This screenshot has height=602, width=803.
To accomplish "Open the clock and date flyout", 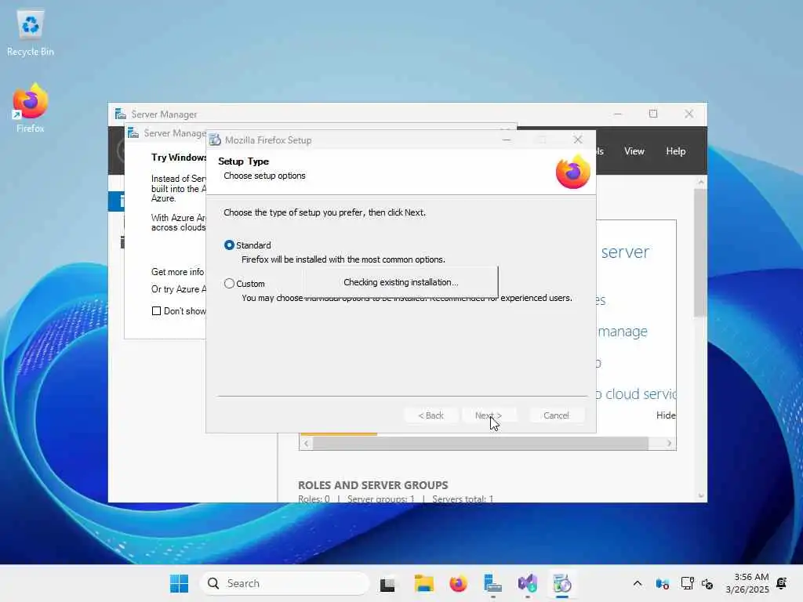I will click(747, 583).
